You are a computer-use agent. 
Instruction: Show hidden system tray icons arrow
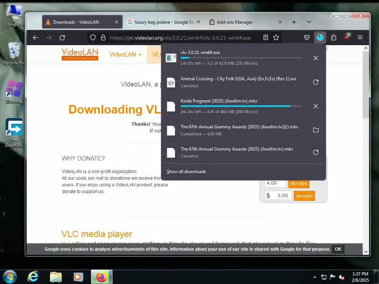315,277
